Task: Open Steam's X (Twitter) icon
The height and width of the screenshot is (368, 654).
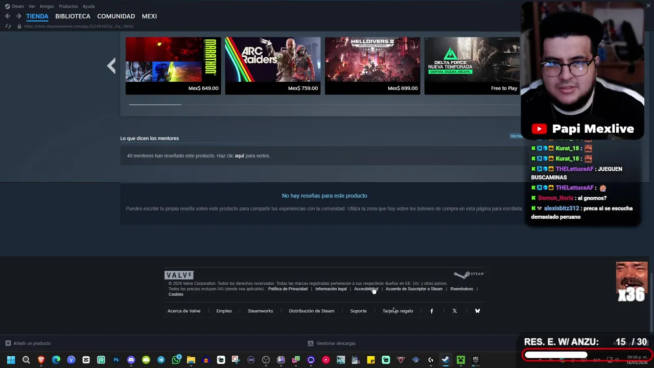Action: coord(455,311)
